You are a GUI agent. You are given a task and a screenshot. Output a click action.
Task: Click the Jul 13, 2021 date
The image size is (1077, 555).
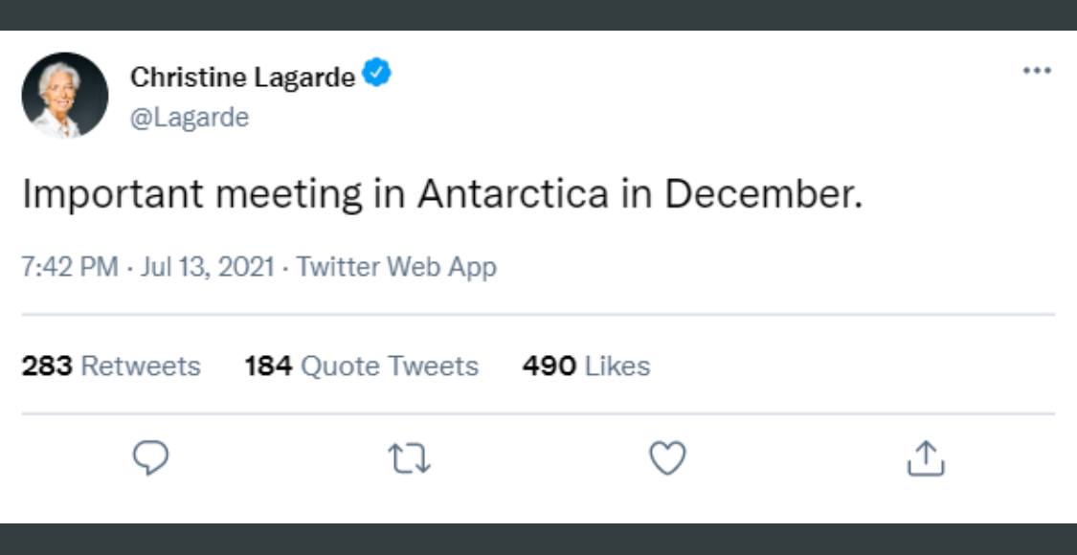point(208,266)
